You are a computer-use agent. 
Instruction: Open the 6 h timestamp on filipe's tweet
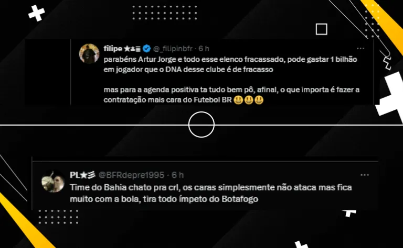pos(204,49)
